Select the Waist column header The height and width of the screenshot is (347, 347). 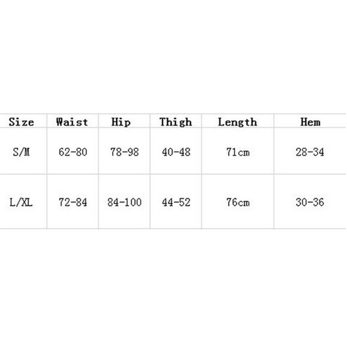[x=72, y=122]
